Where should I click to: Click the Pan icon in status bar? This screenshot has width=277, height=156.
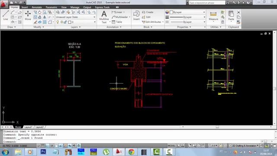point(190,146)
